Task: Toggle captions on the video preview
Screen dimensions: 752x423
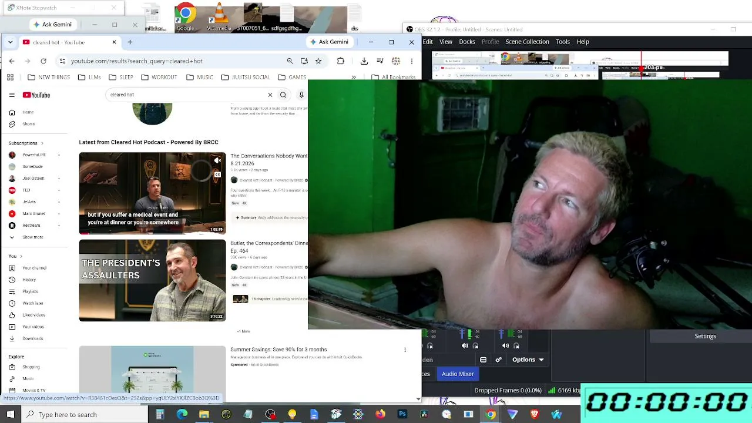Action: coord(217,174)
